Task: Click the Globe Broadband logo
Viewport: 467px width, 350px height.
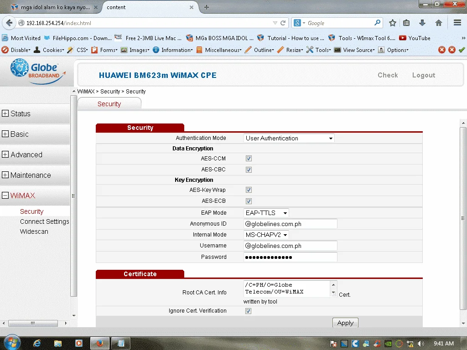Action: (x=38, y=72)
